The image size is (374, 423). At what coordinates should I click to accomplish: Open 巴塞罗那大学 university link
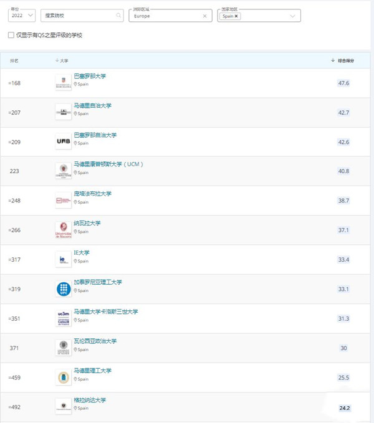[x=90, y=76]
